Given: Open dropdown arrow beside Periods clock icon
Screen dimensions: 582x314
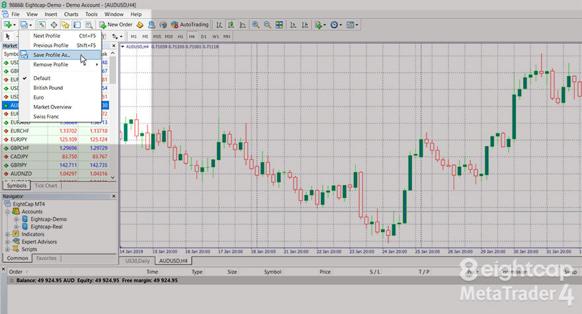Looking at the screenshot, I should coord(341,25).
